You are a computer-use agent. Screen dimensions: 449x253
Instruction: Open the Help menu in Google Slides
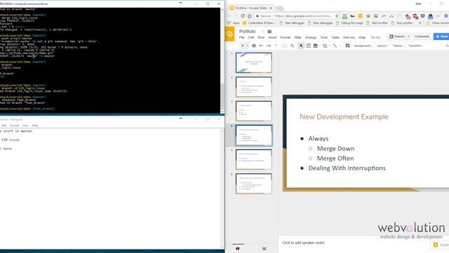click(x=362, y=37)
